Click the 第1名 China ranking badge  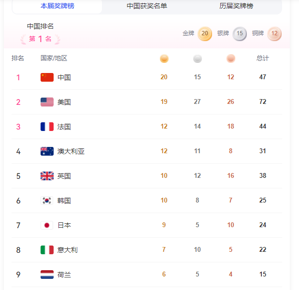40,39
